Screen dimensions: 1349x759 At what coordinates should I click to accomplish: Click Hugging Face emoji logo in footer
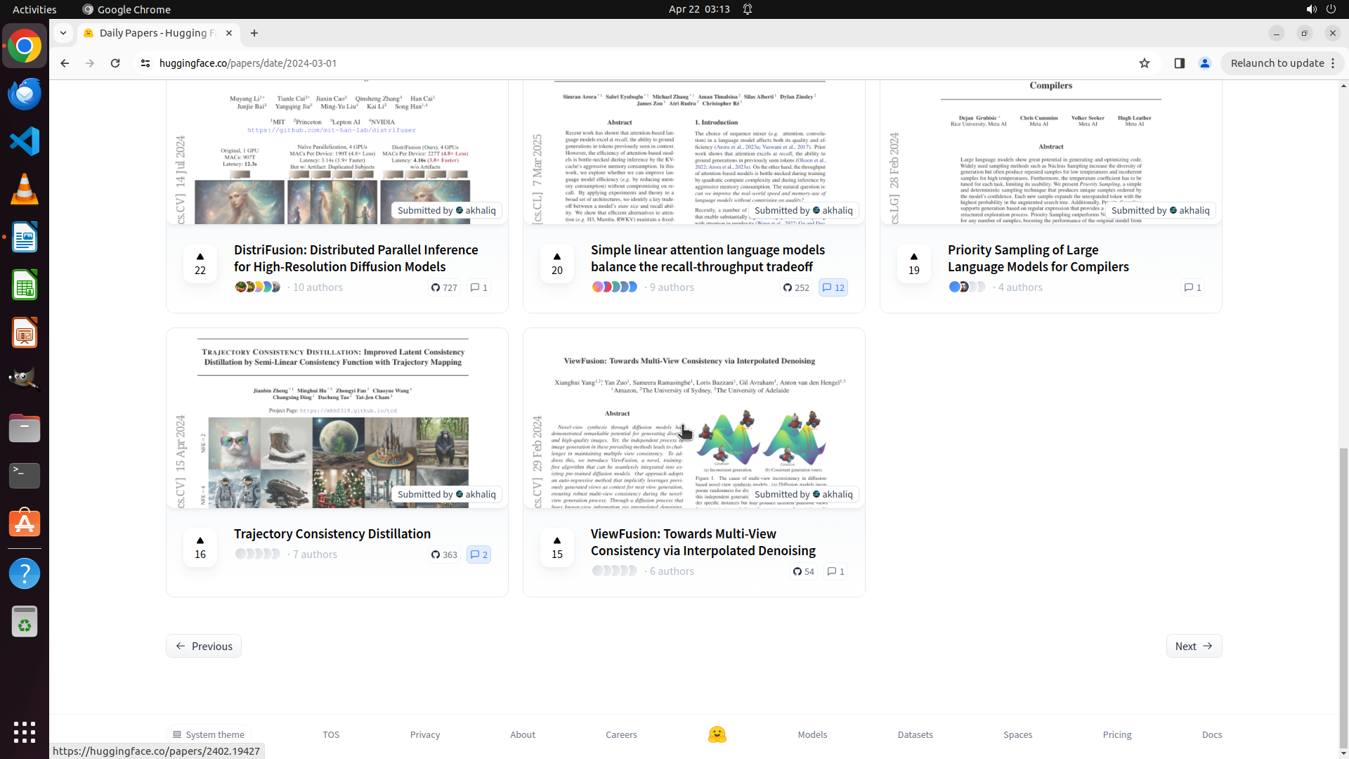pos(717,734)
